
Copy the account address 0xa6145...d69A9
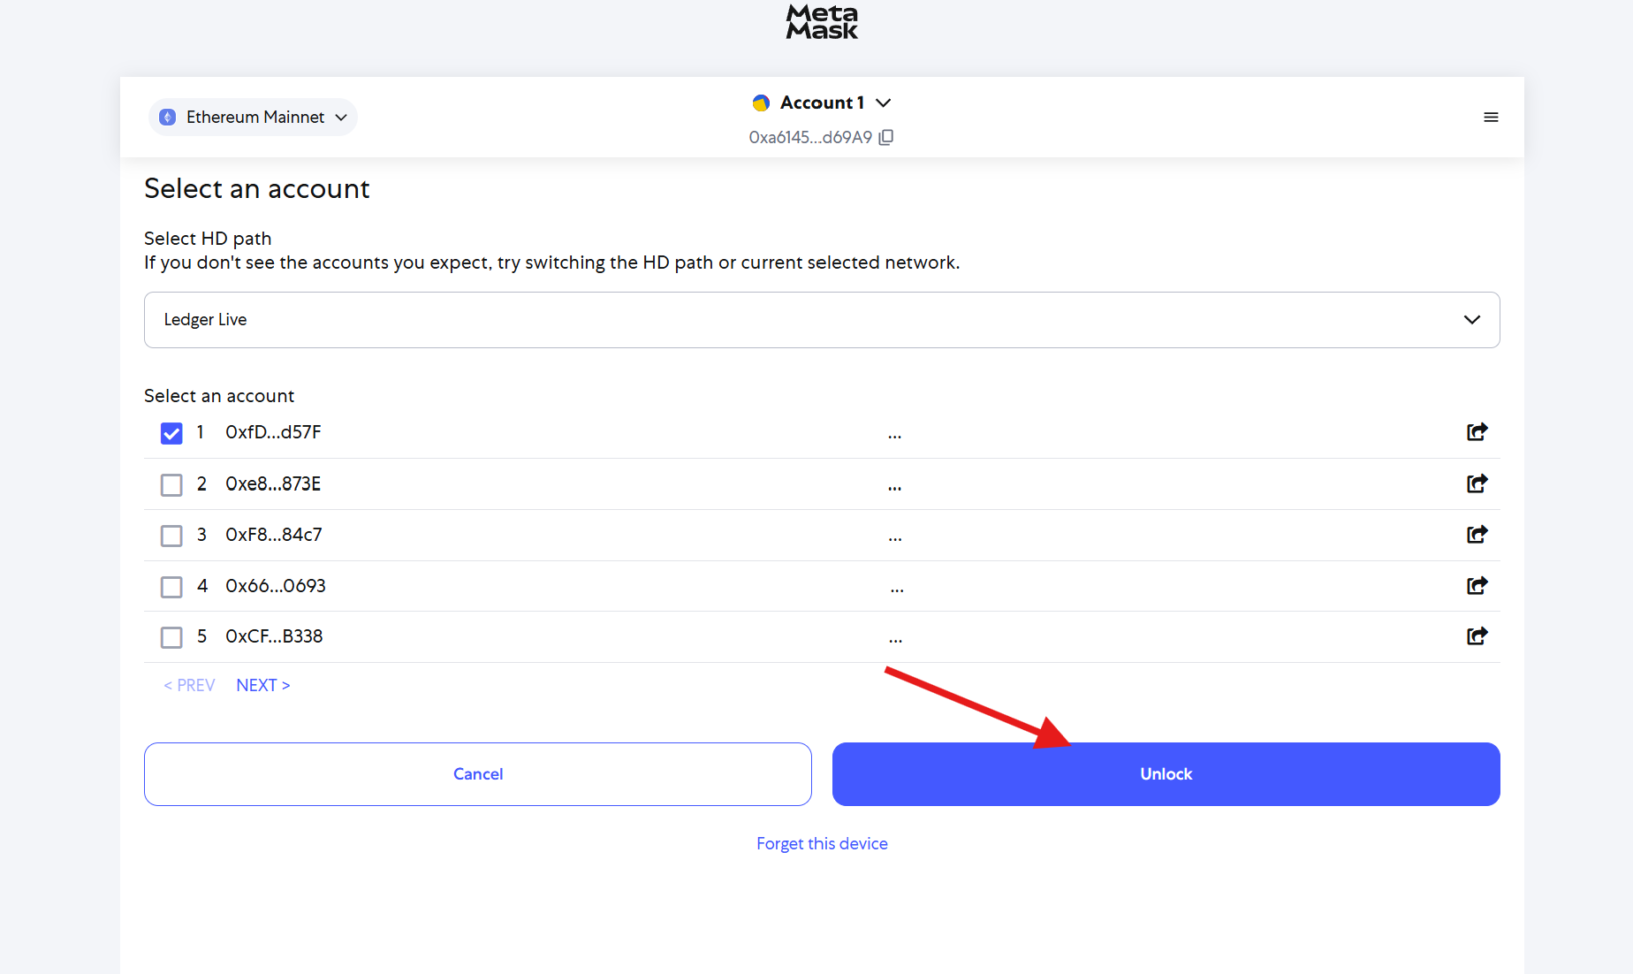886,137
